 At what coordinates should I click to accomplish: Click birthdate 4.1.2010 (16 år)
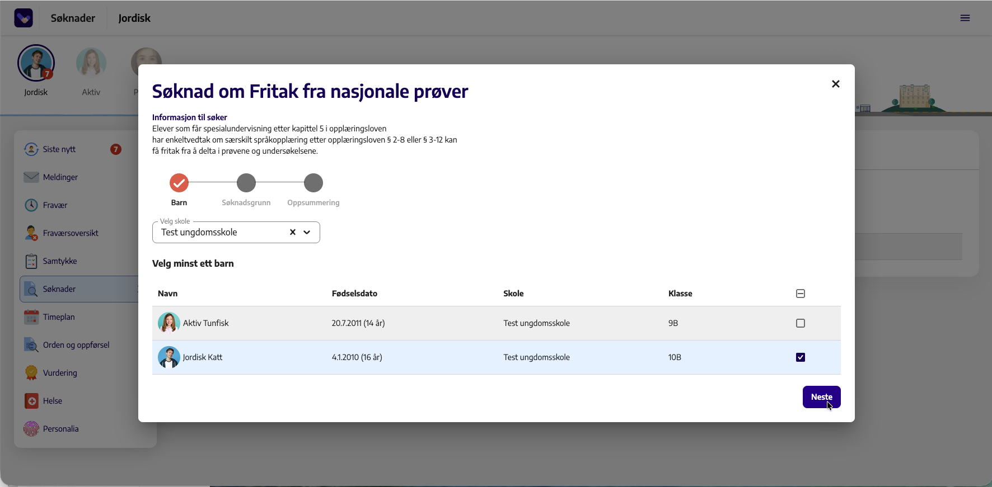[x=357, y=357]
